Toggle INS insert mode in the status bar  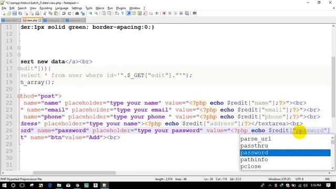pos(327,179)
